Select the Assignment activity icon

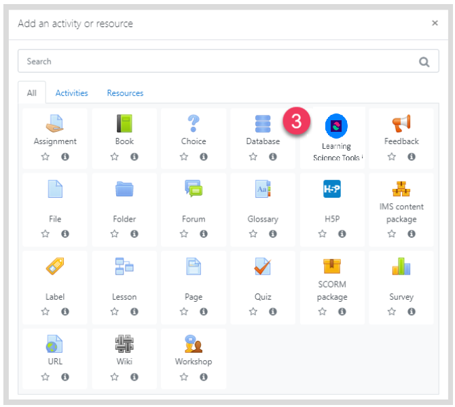pyautogui.click(x=55, y=124)
